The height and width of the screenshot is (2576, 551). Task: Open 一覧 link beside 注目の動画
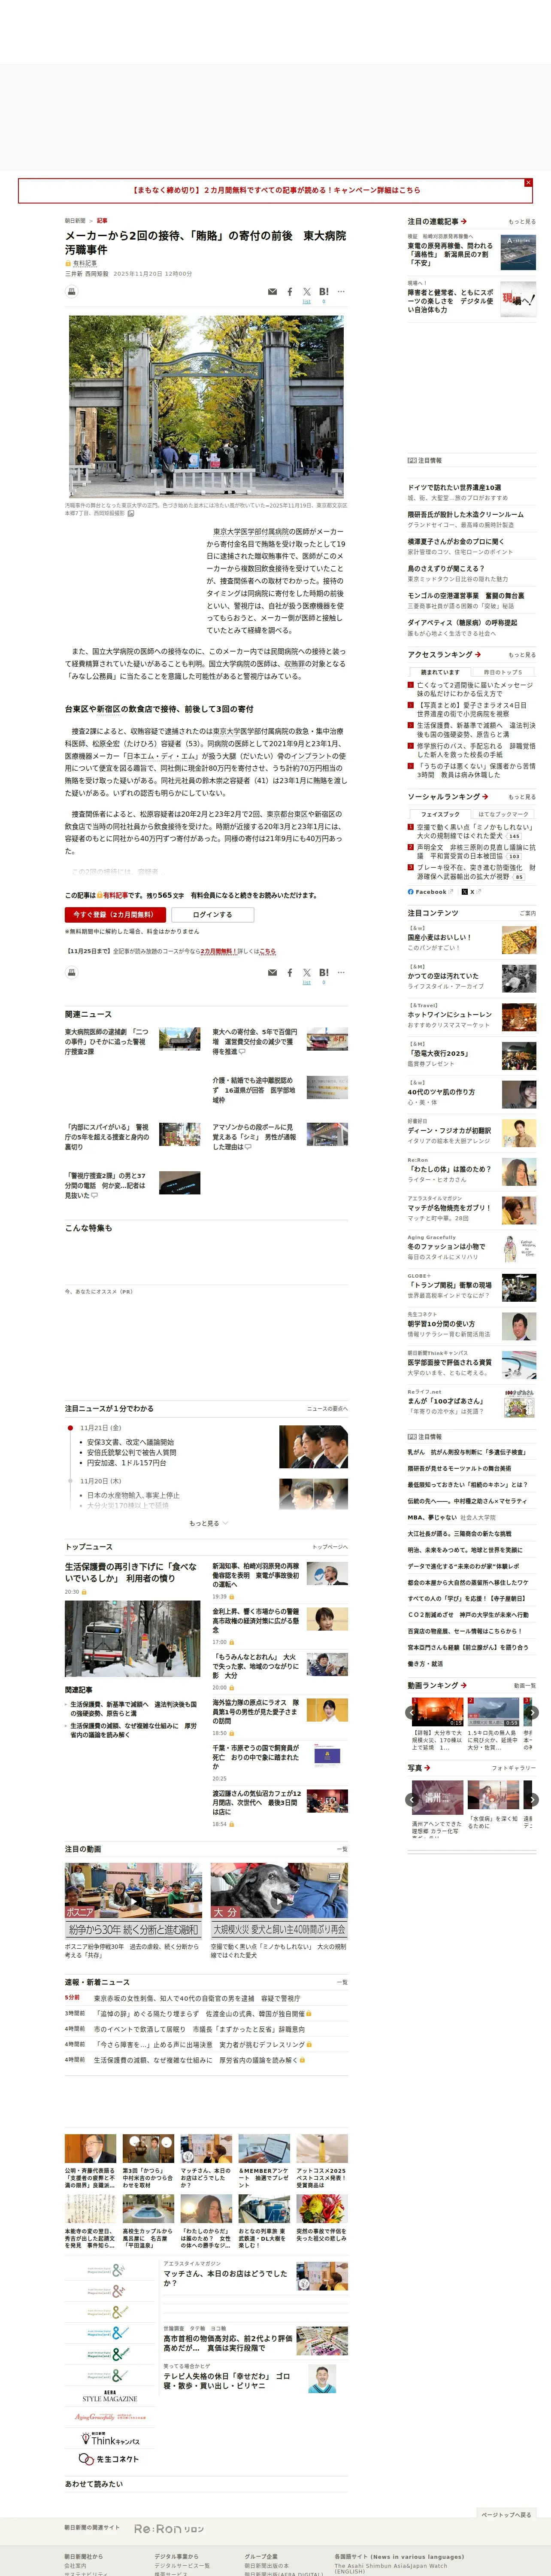point(342,1849)
